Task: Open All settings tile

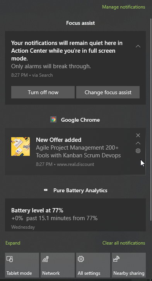Action: 93,265
